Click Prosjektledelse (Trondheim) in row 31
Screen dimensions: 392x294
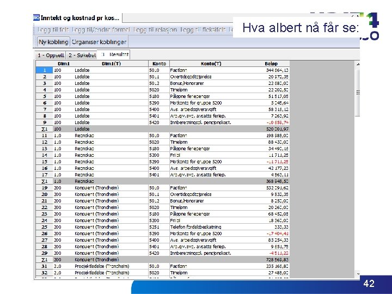coord(102,266)
